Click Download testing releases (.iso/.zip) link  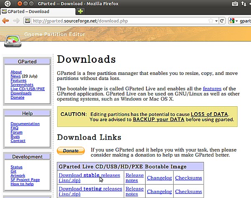pos(90,191)
